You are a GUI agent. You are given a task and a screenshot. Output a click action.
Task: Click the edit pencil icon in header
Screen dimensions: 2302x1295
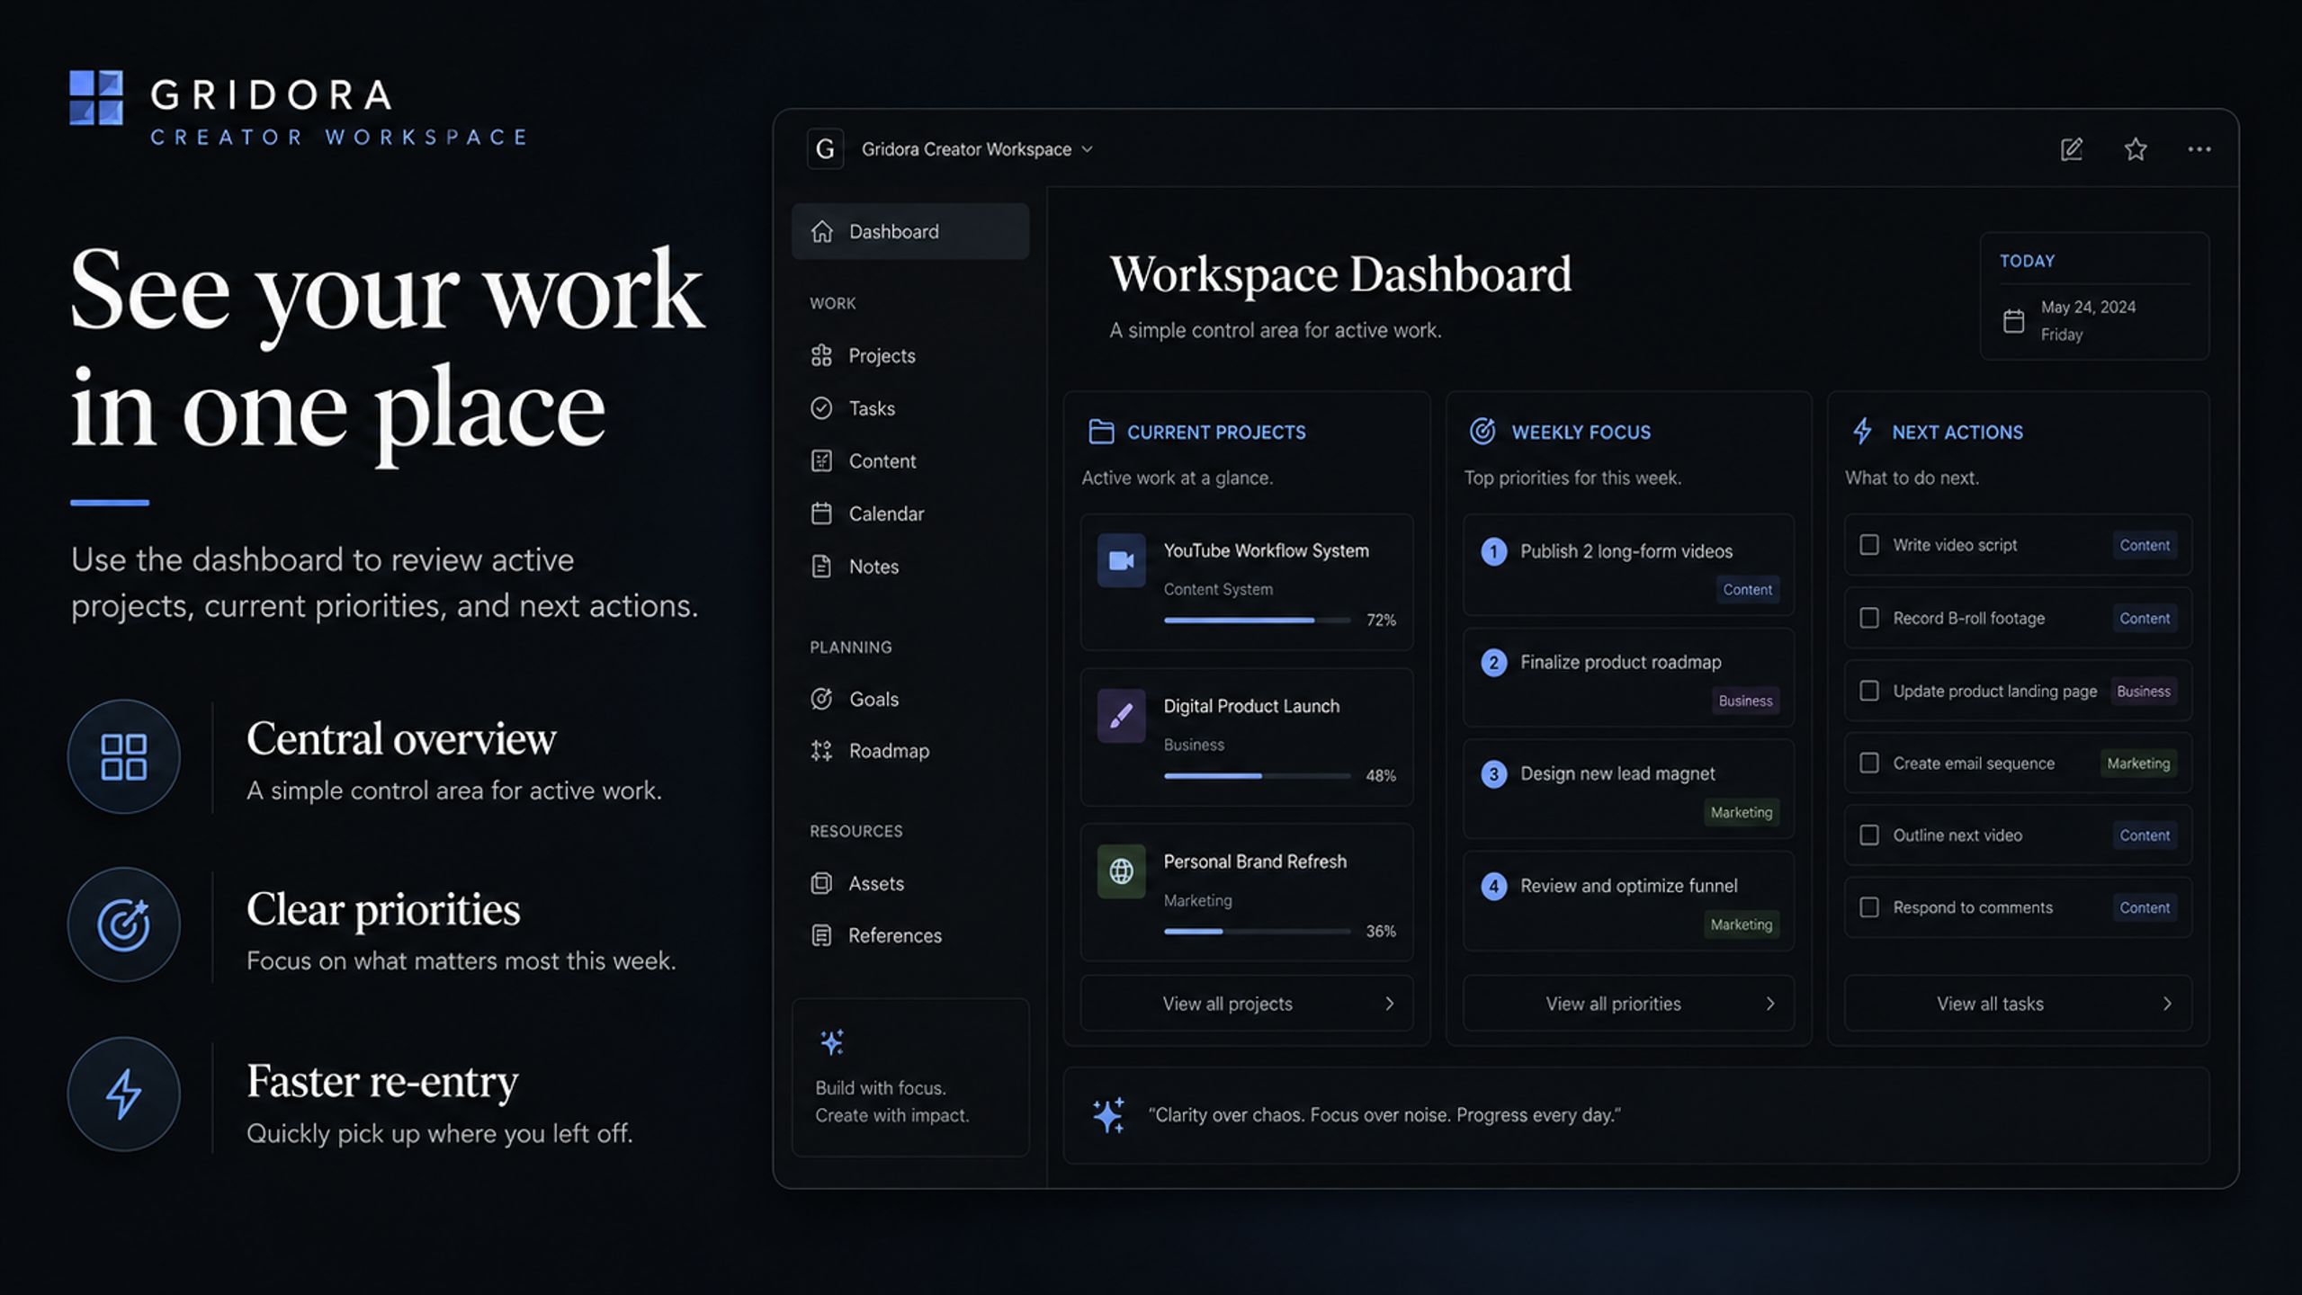click(x=2071, y=149)
